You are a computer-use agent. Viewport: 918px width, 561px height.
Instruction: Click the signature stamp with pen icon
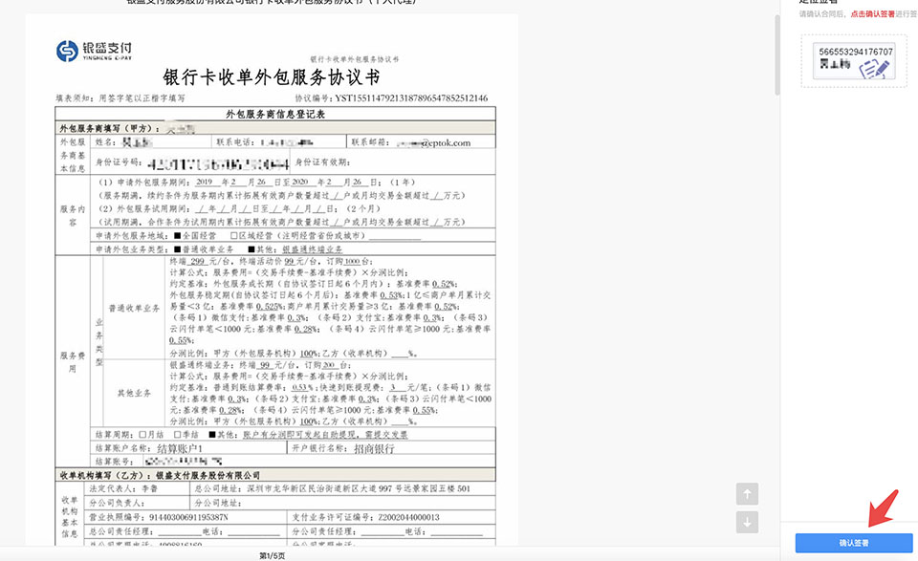pyautogui.click(x=855, y=61)
